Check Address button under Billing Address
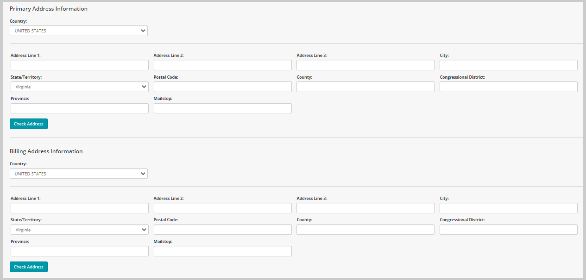The height and width of the screenshot is (280, 586). [29, 267]
